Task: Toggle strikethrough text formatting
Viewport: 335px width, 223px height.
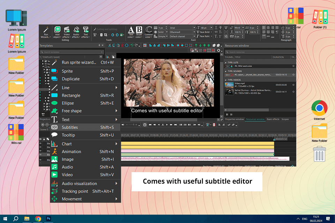Action: 220,28
